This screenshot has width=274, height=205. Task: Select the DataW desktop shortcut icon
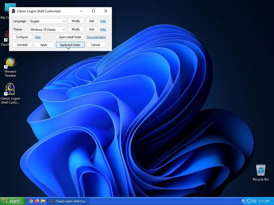[x=5, y=38]
